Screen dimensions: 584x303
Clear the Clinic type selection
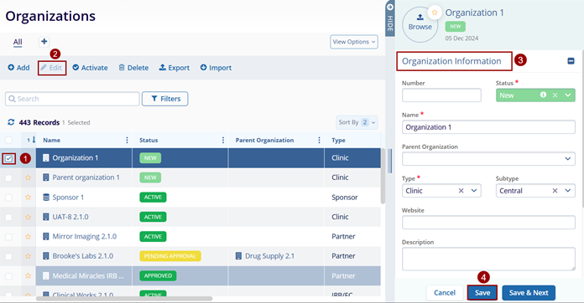coord(461,191)
